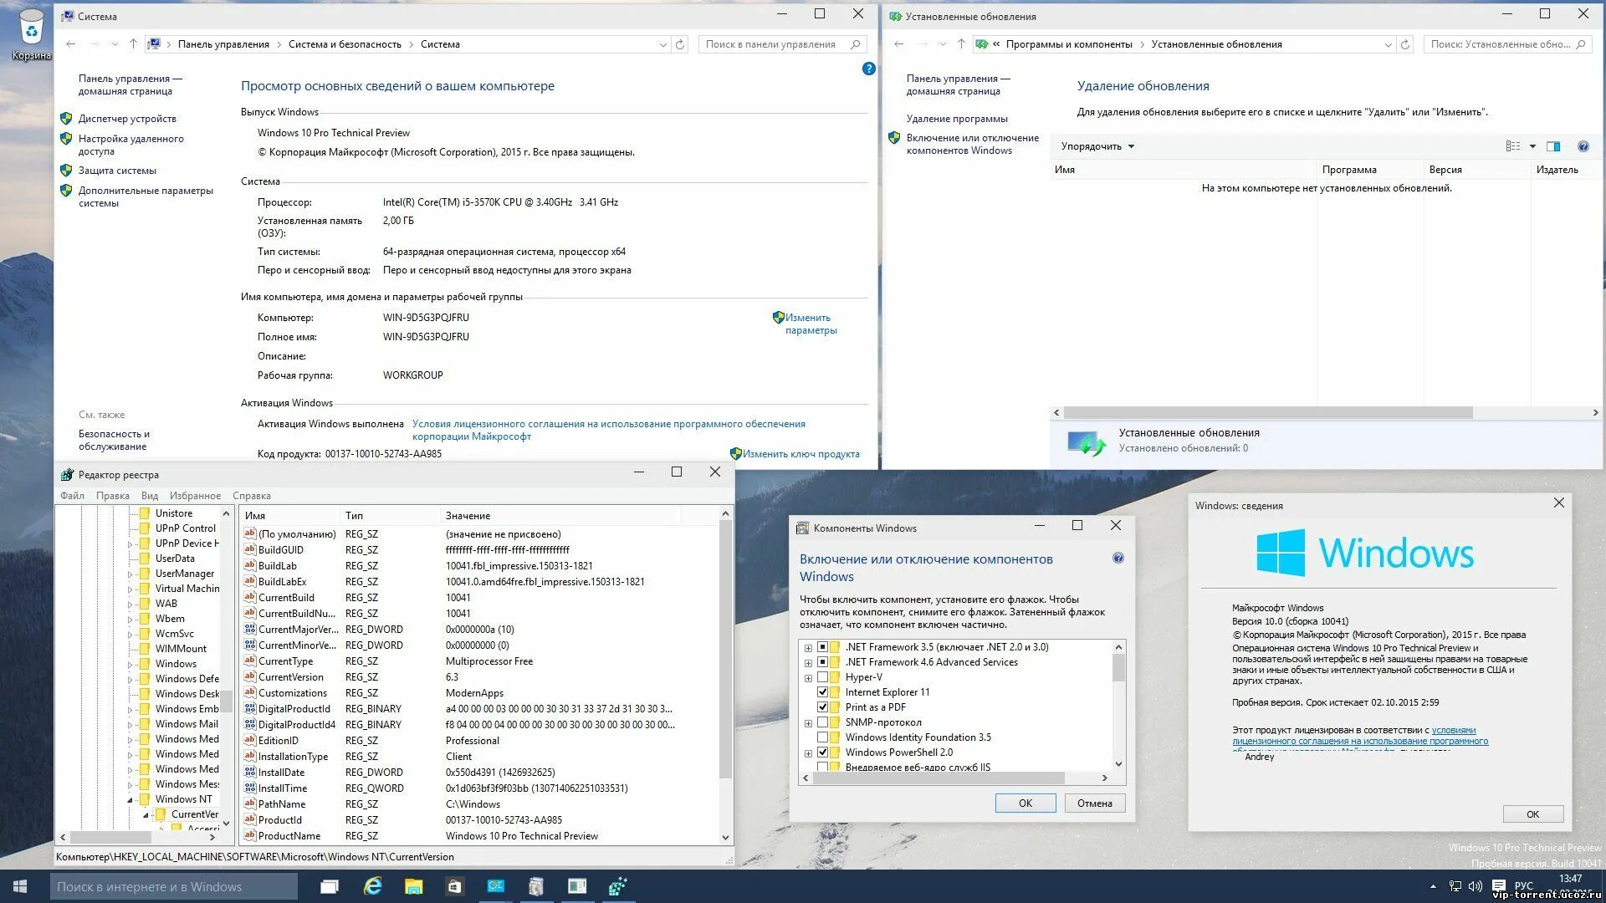
Task: Click the Registry Editor title bar icon
Action: coord(67,475)
